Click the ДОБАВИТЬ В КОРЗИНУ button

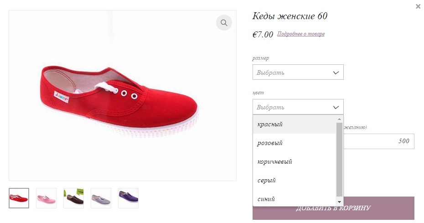333,208
